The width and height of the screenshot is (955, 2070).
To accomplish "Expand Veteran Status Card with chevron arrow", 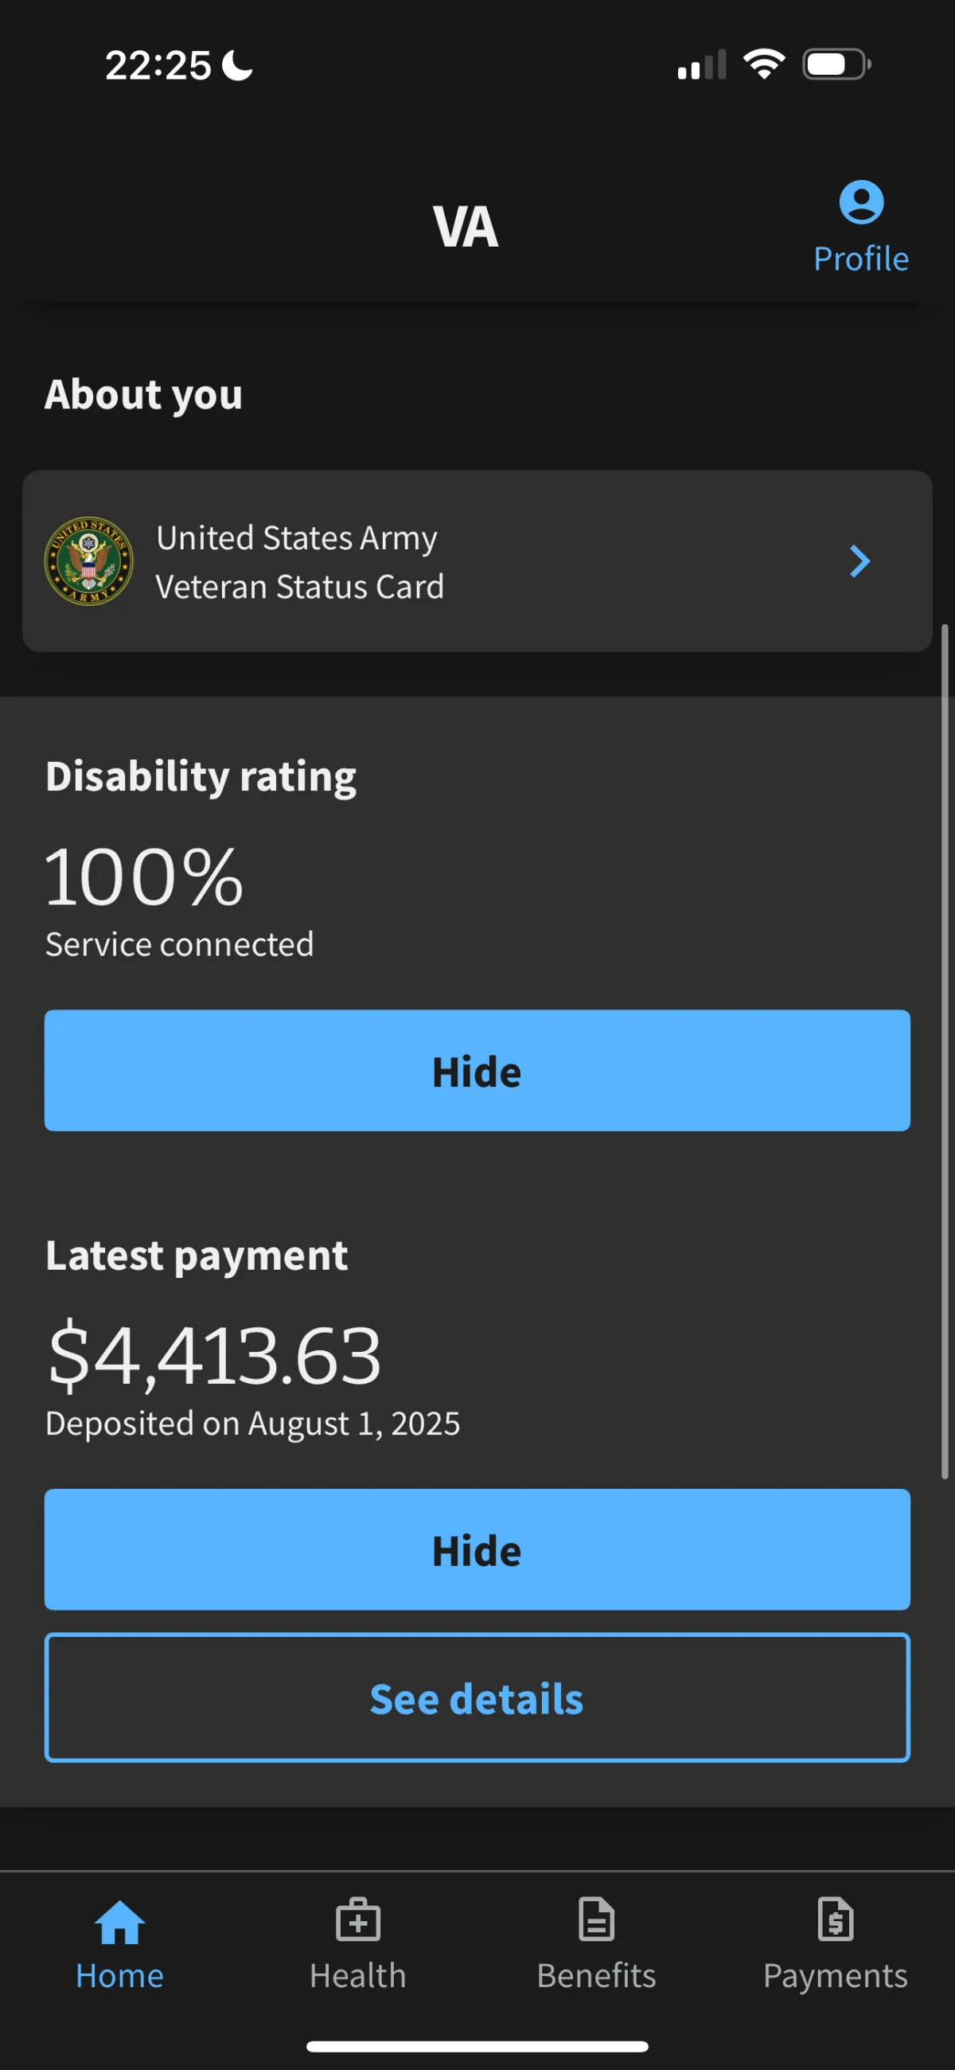I will coord(859,561).
